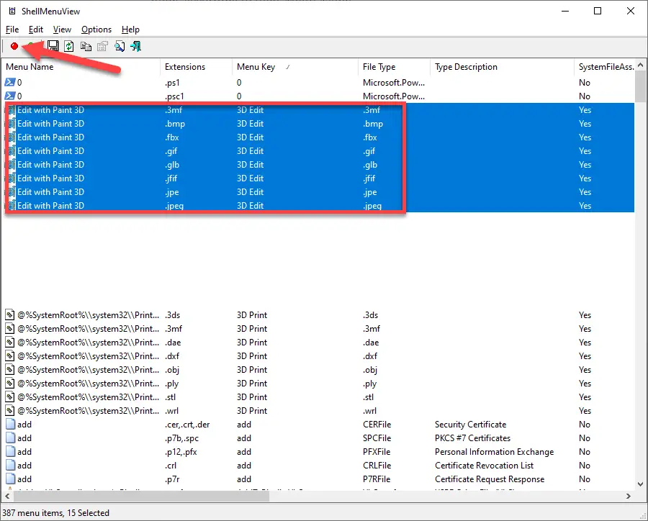648x521 pixels.
Task: Sort by the Type Description column header
Action: click(x=502, y=67)
